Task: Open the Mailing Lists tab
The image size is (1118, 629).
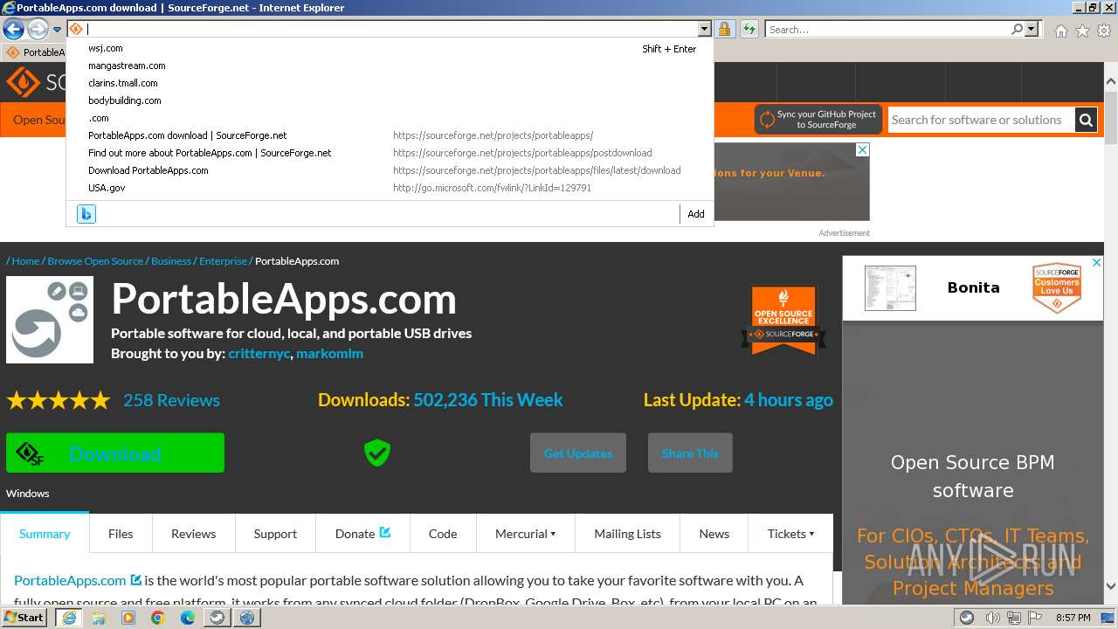Action: tap(627, 534)
